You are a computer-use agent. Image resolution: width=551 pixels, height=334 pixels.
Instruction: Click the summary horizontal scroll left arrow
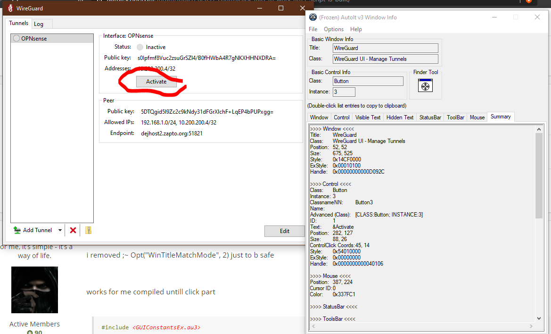coord(313,326)
